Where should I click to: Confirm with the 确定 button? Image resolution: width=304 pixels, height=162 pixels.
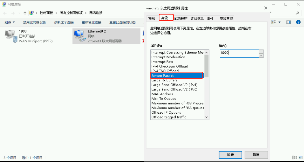(x=230, y=155)
